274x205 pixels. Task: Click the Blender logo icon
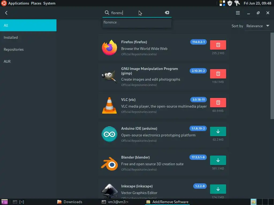tap(109, 164)
